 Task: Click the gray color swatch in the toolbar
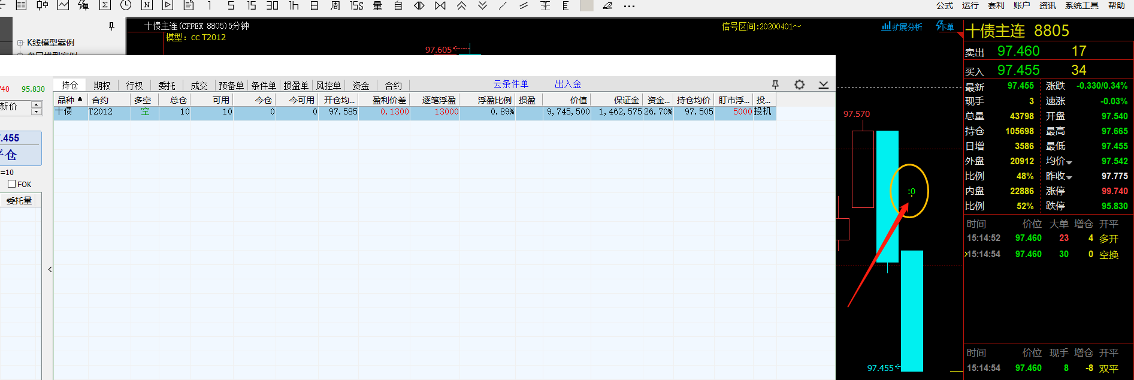[587, 6]
